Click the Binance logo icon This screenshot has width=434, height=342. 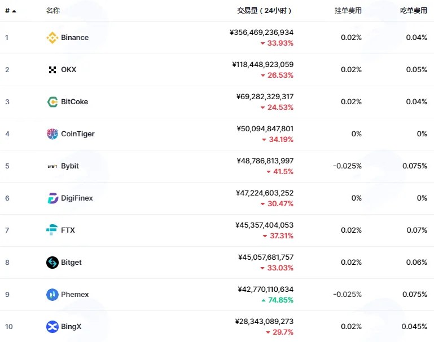(x=52, y=38)
